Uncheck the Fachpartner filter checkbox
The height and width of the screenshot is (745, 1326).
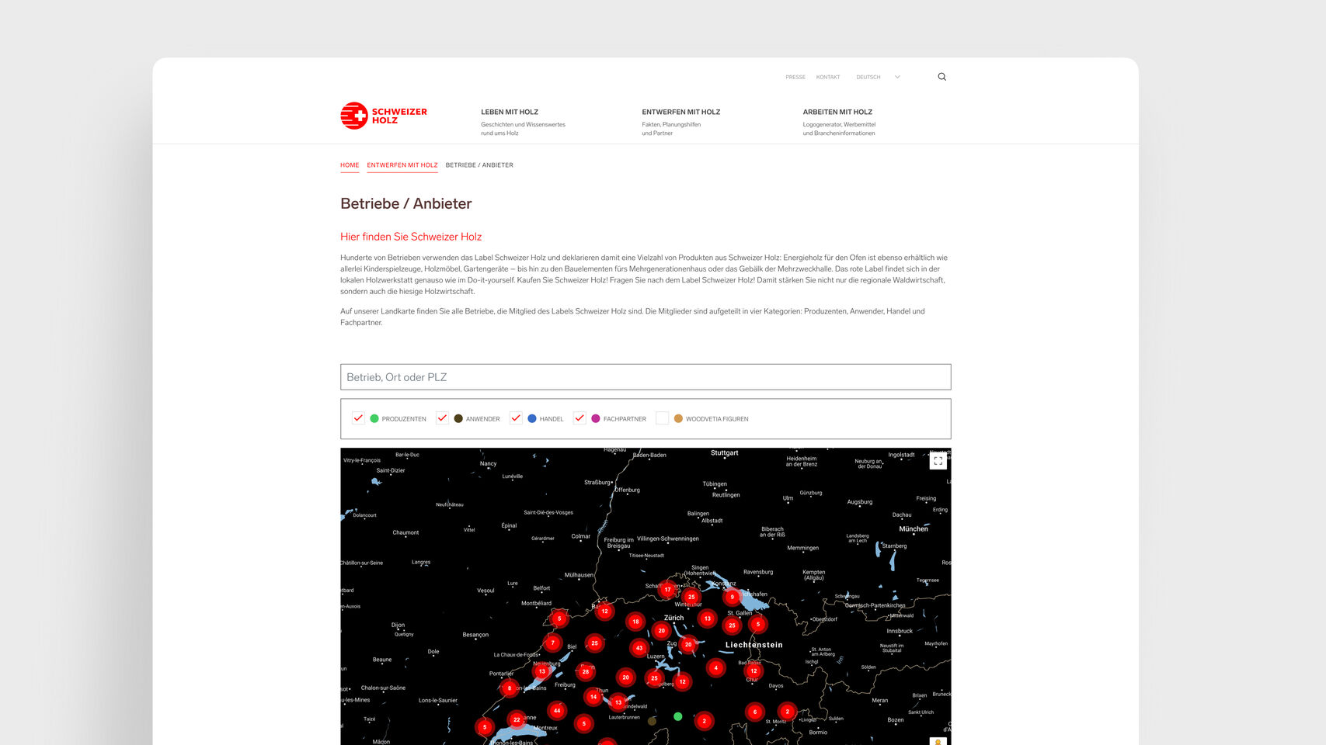[x=579, y=418]
